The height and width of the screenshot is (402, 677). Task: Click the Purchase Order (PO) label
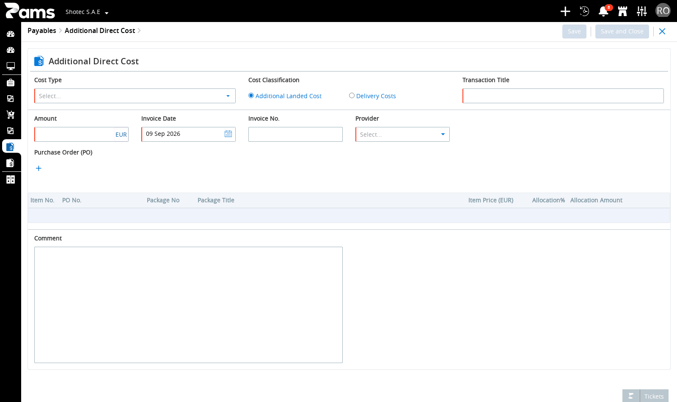click(63, 152)
